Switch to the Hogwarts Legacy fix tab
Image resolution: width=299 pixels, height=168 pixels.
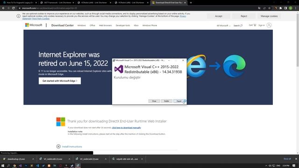(19, 3)
